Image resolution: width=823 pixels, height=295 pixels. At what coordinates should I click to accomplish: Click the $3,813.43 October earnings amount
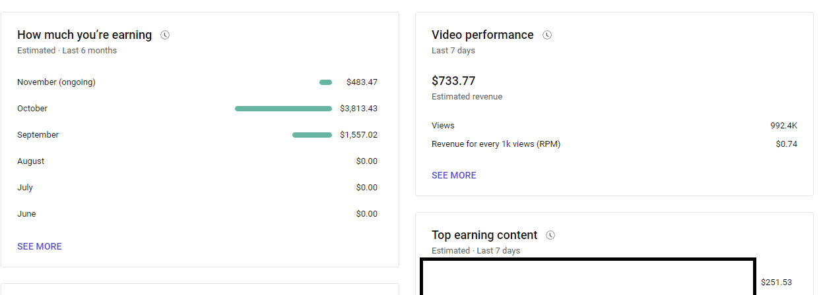pos(358,109)
